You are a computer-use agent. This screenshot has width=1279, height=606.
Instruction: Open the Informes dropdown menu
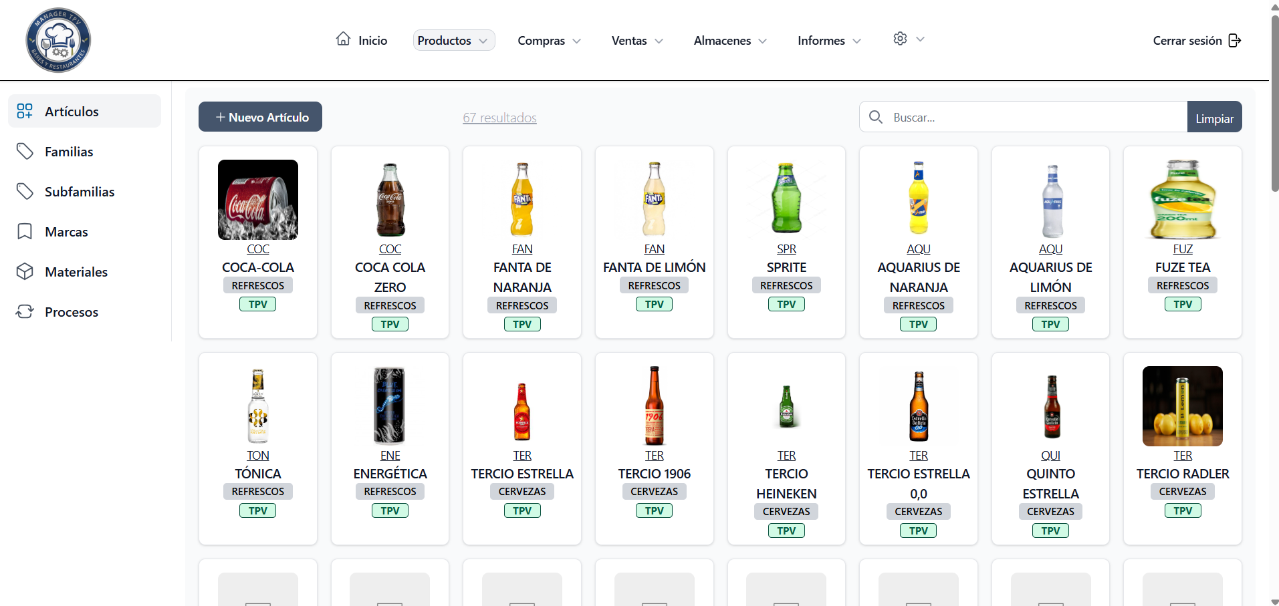click(x=828, y=41)
